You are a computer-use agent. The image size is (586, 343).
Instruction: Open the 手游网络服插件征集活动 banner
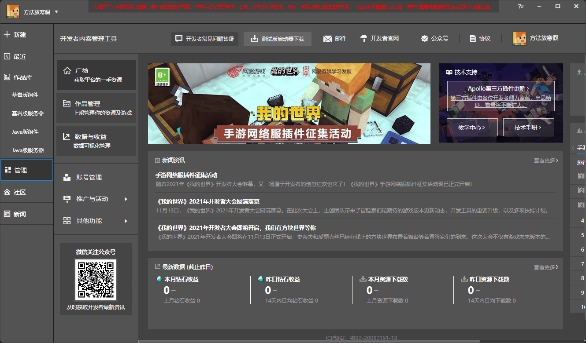[x=289, y=104]
